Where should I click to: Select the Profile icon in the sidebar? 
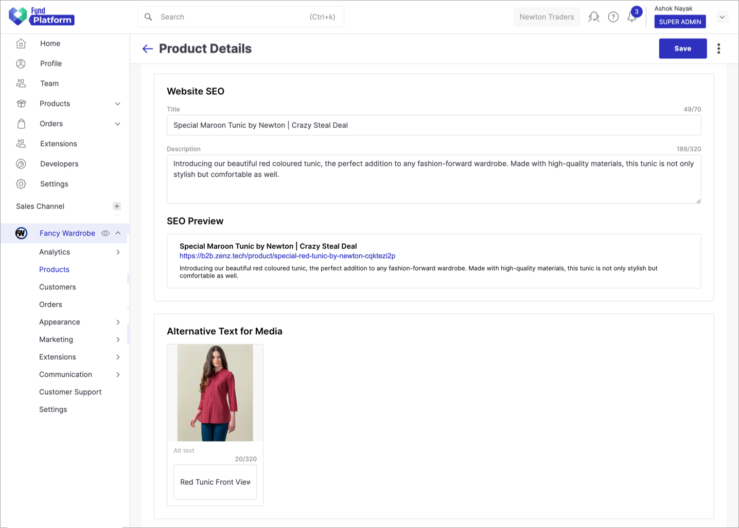pyautogui.click(x=21, y=63)
